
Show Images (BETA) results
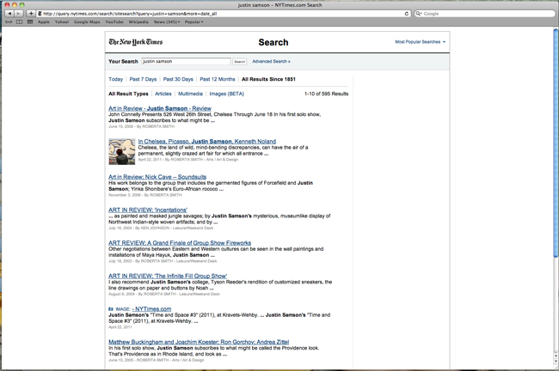point(227,94)
